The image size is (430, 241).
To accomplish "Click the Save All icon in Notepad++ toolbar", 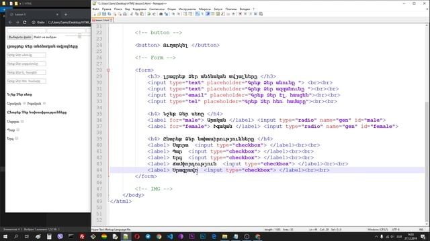I will (109, 13).
